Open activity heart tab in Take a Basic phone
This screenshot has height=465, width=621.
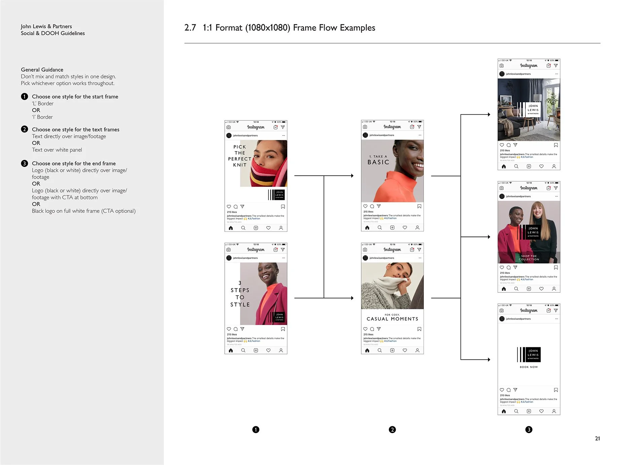tap(405, 227)
